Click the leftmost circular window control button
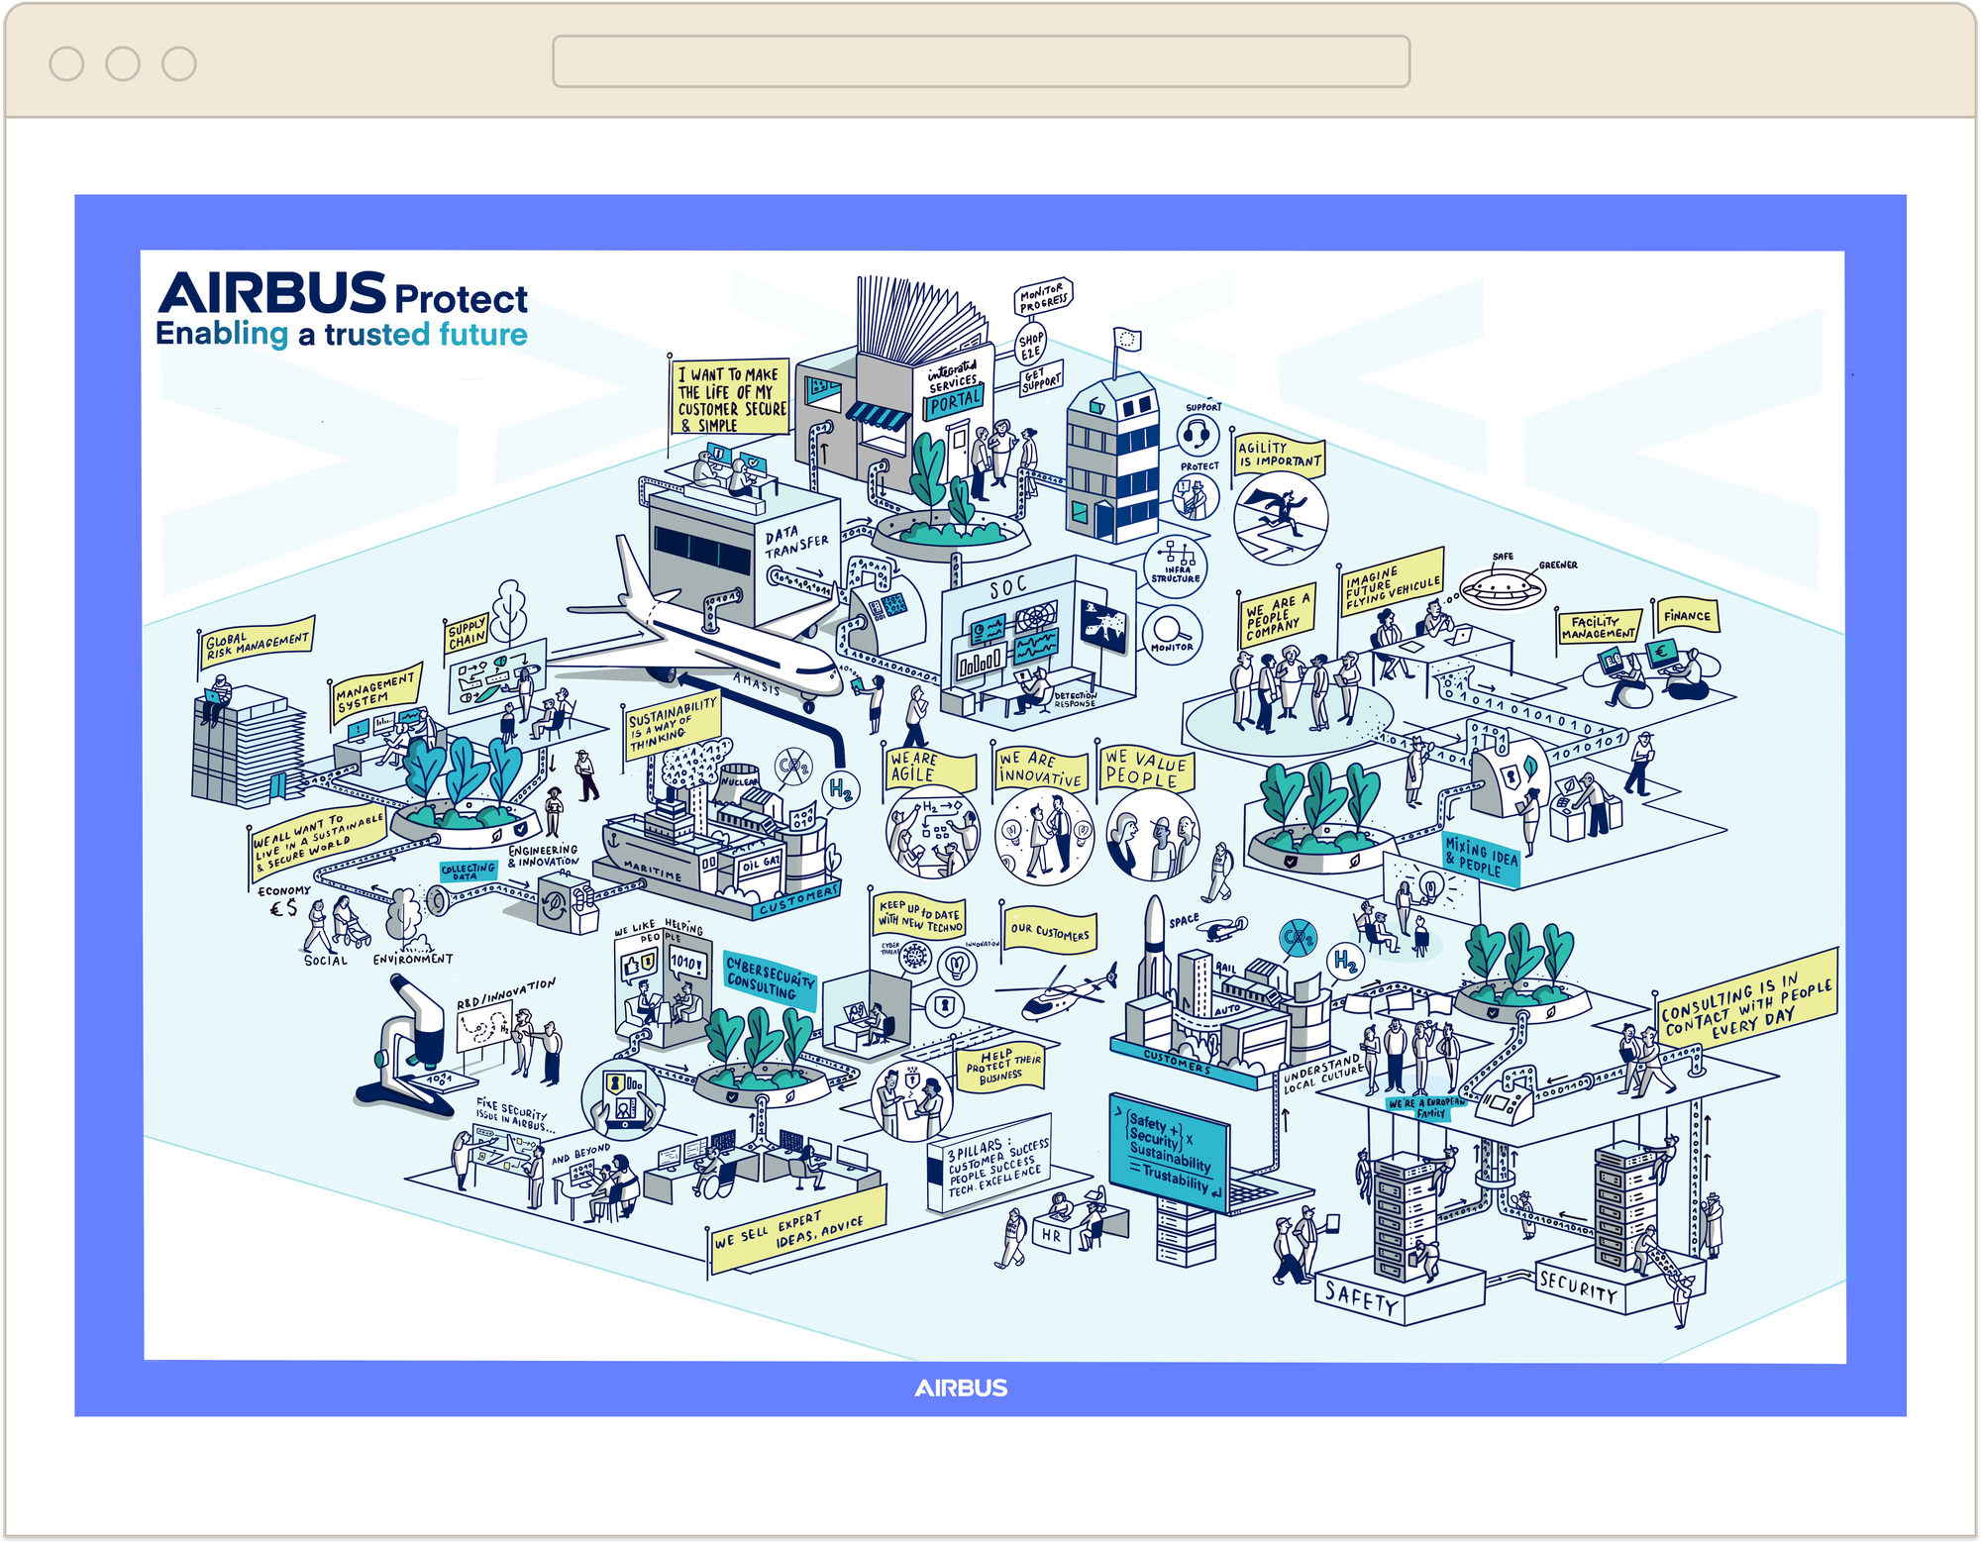This screenshot has width=1981, height=1543. [x=66, y=63]
